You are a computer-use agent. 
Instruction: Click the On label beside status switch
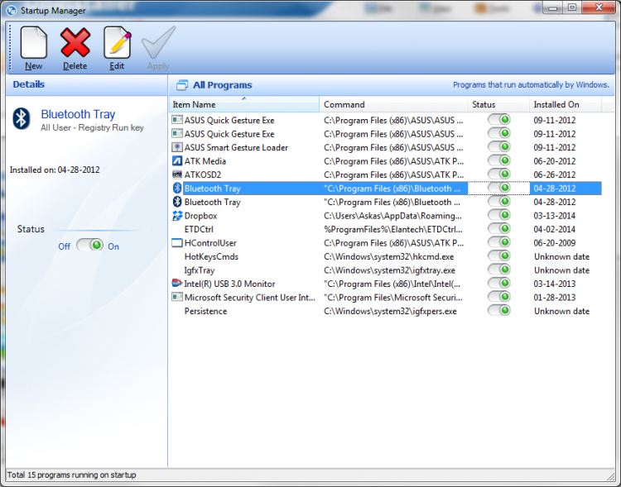coord(113,246)
